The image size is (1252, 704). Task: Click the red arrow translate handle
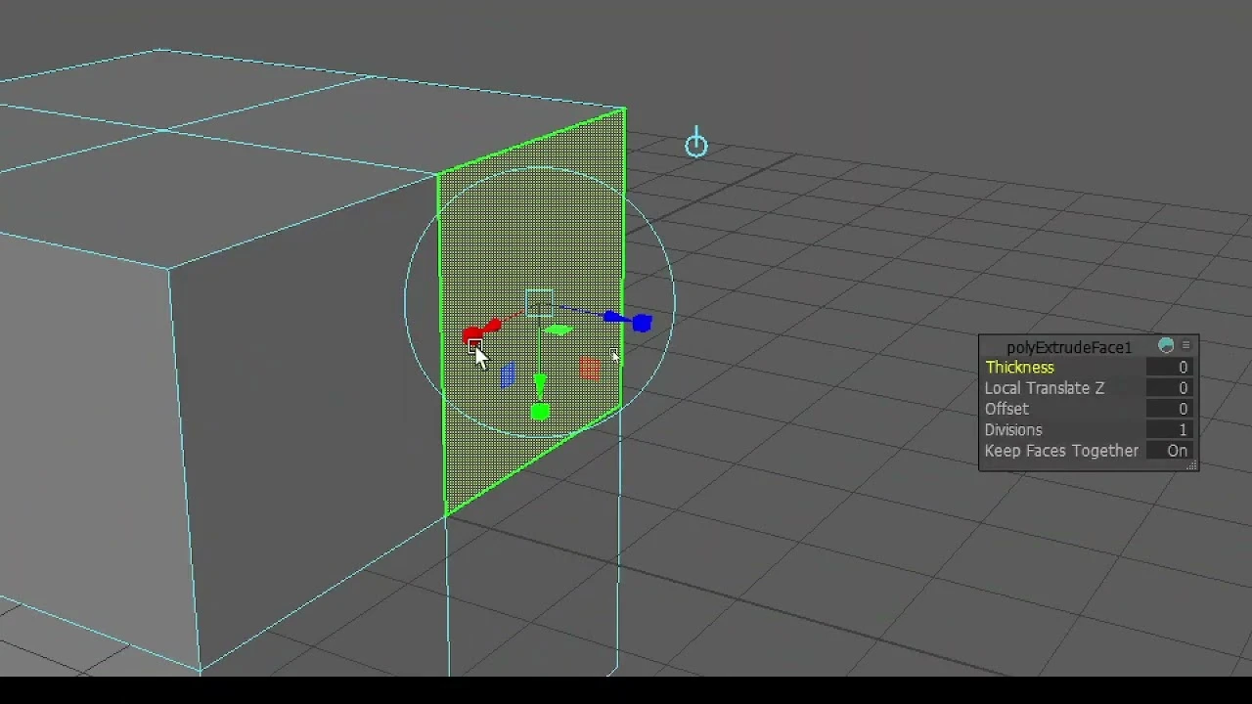[492, 326]
